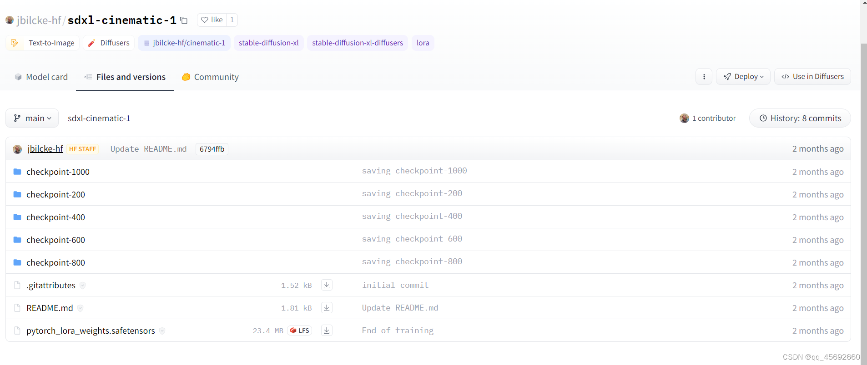Click the scrollbar up arrow
Screen dimensions: 867x365
click(864, 2)
